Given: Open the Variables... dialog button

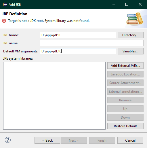Looking at the screenshot, I should pyautogui.click(x=131, y=51).
